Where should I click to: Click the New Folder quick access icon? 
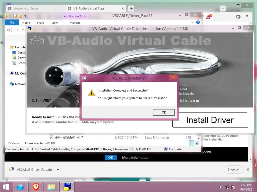click(20, 16)
